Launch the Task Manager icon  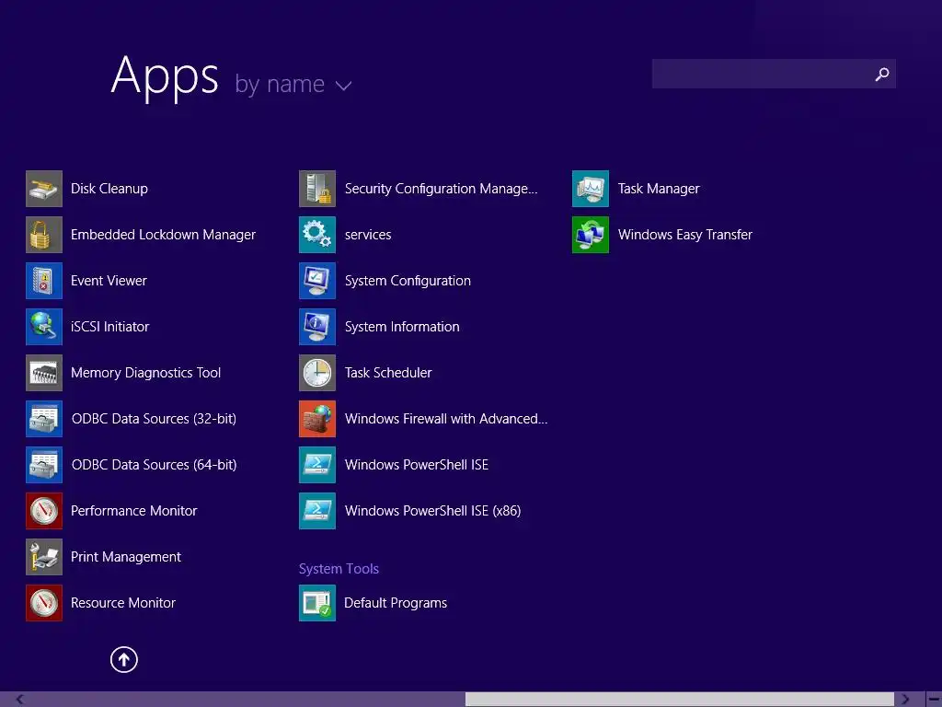point(591,189)
